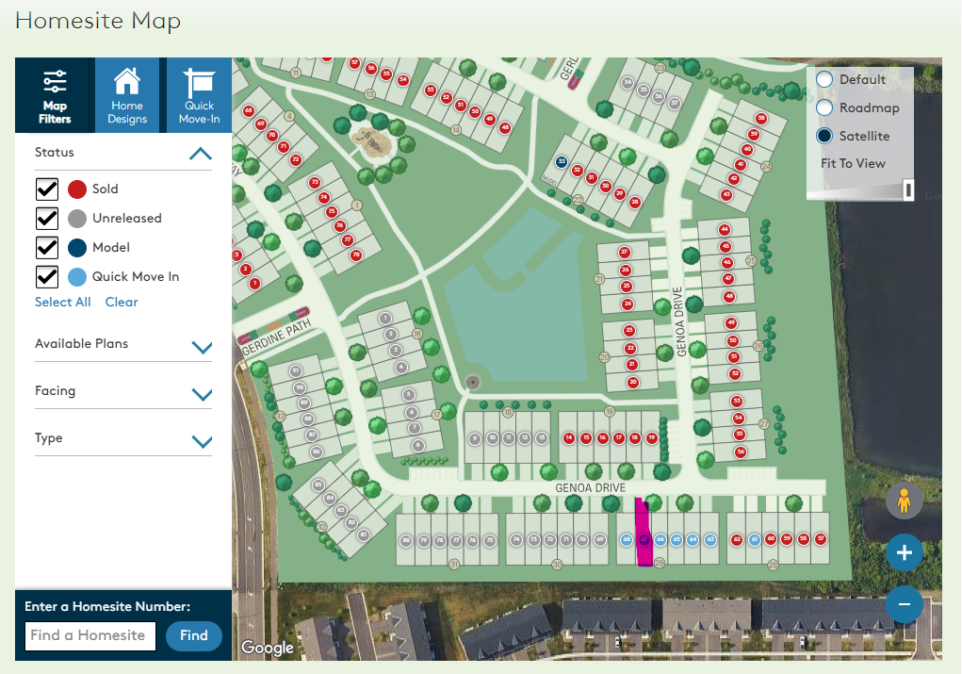The height and width of the screenshot is (674, 962).
Task: Uncheck the Quick Move In checkbox
Action: 47,277
